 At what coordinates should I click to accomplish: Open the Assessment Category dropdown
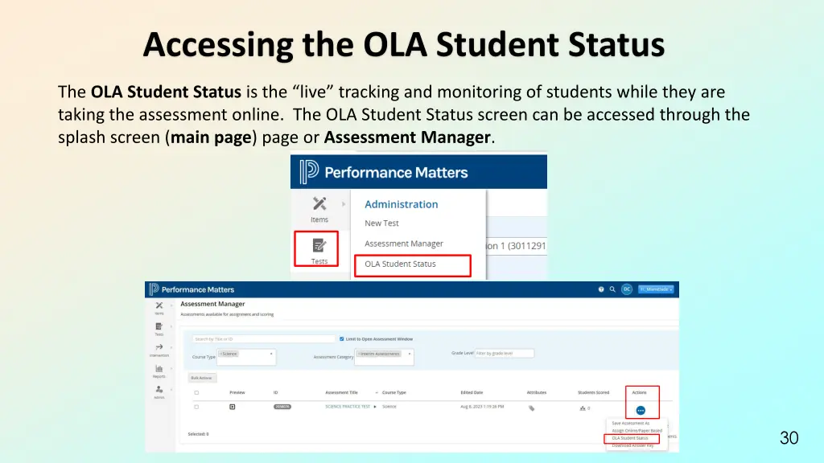click(x=384, y=357)
